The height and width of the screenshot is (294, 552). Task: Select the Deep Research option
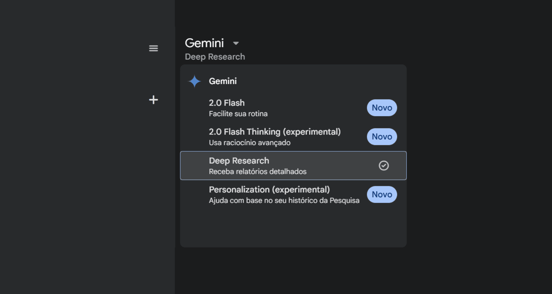pos(239,161)
